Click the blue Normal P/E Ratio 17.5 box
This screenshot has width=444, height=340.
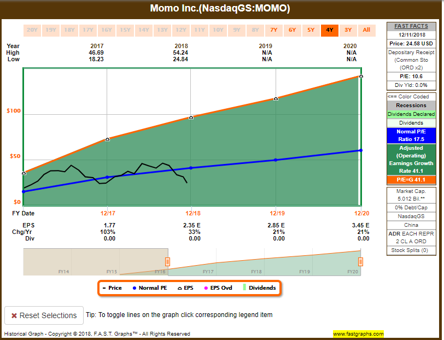(x=411, y=134)
